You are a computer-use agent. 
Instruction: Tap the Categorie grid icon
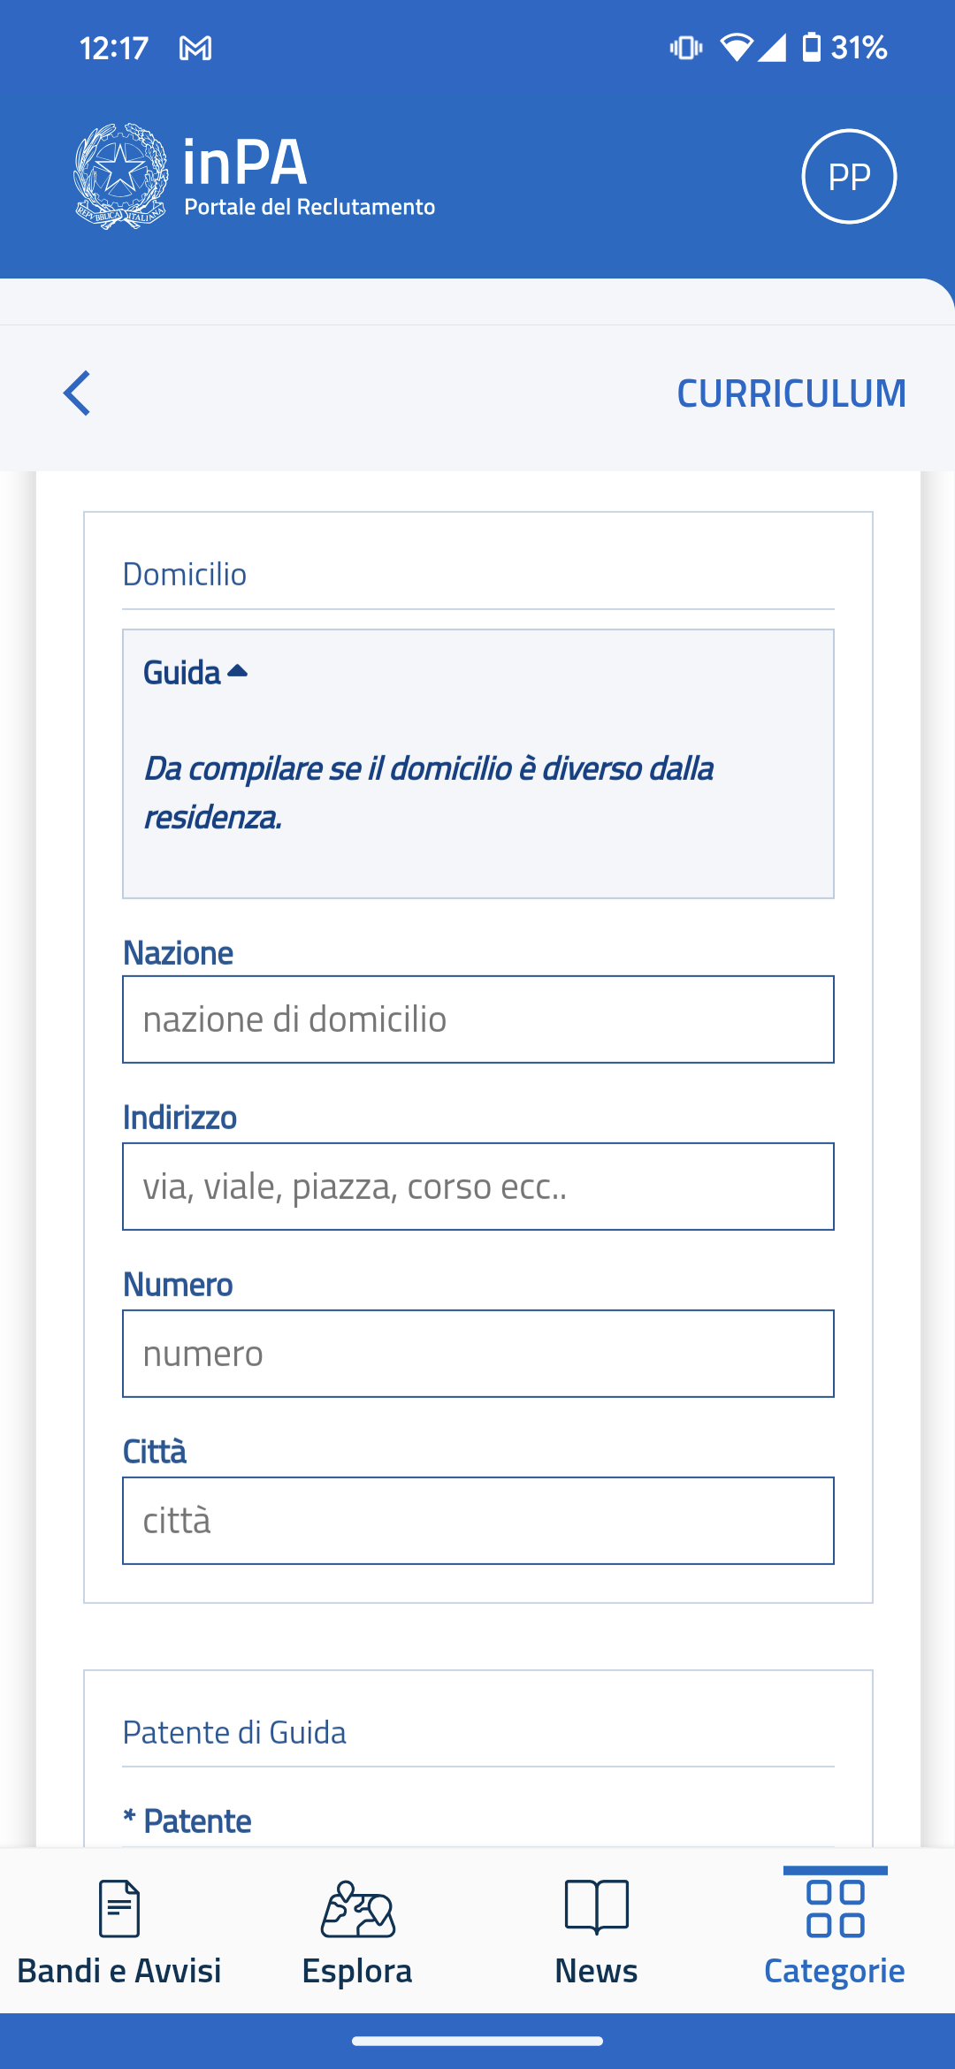click(x=835, y=1907)
